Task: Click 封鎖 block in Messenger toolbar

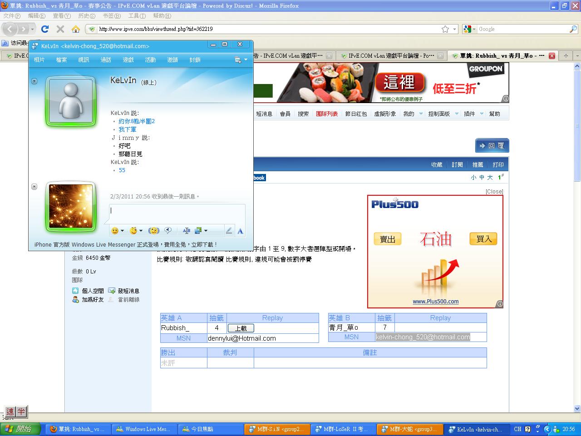Action: click(195, 60)
